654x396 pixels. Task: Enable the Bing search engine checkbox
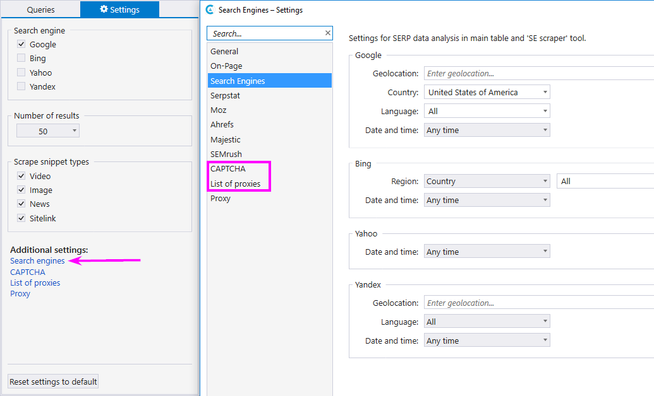point(21,58)
